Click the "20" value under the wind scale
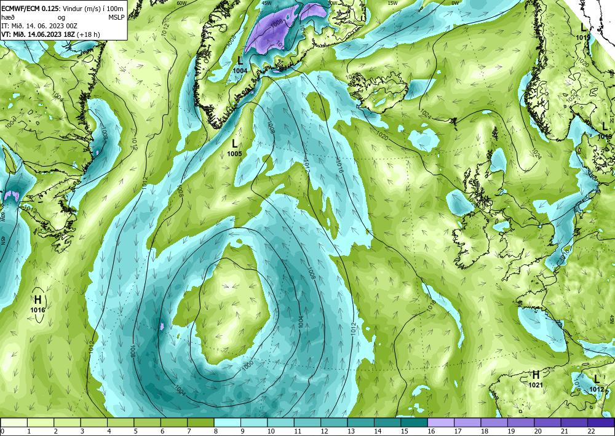The width and height of the screenshot is (615, 436). 538,431
